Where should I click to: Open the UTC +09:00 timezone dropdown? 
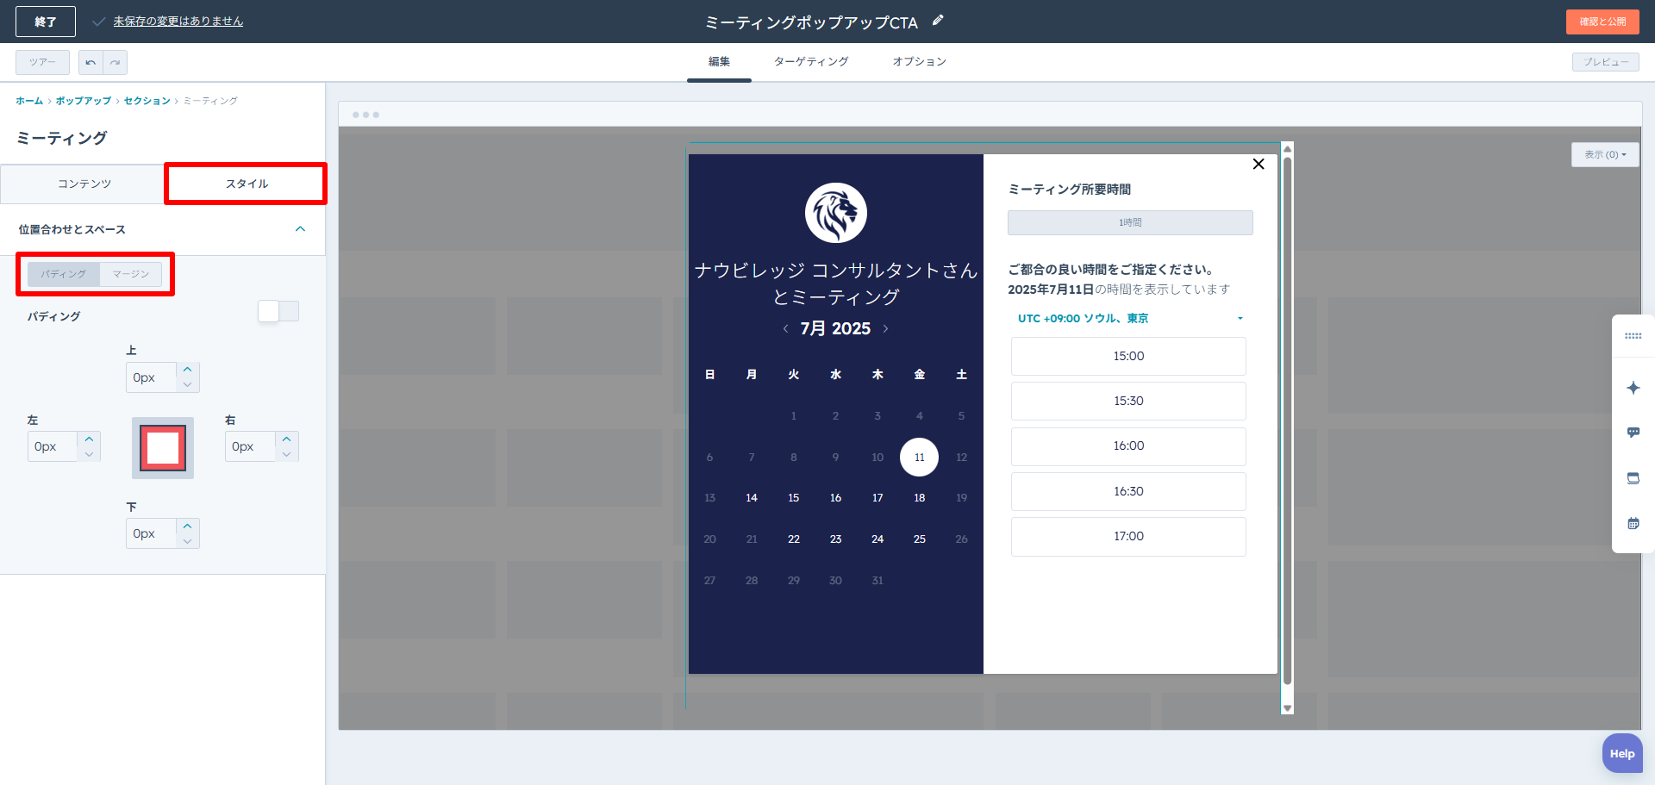(x=1129, y=319)
